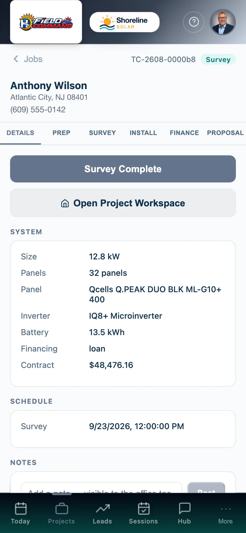Switch to the SURVEY tab
Viewport: 246px width, 533px height.
pyautogui.click(x=102, y=133)
